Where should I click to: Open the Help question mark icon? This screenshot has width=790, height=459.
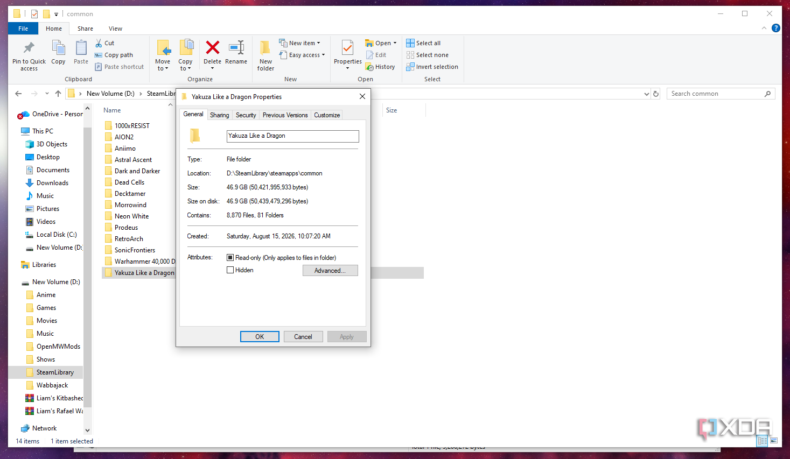[776, 28]
